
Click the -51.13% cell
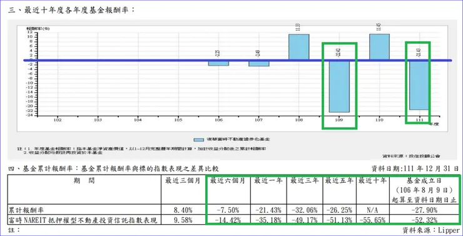click(x=339, y=220)
